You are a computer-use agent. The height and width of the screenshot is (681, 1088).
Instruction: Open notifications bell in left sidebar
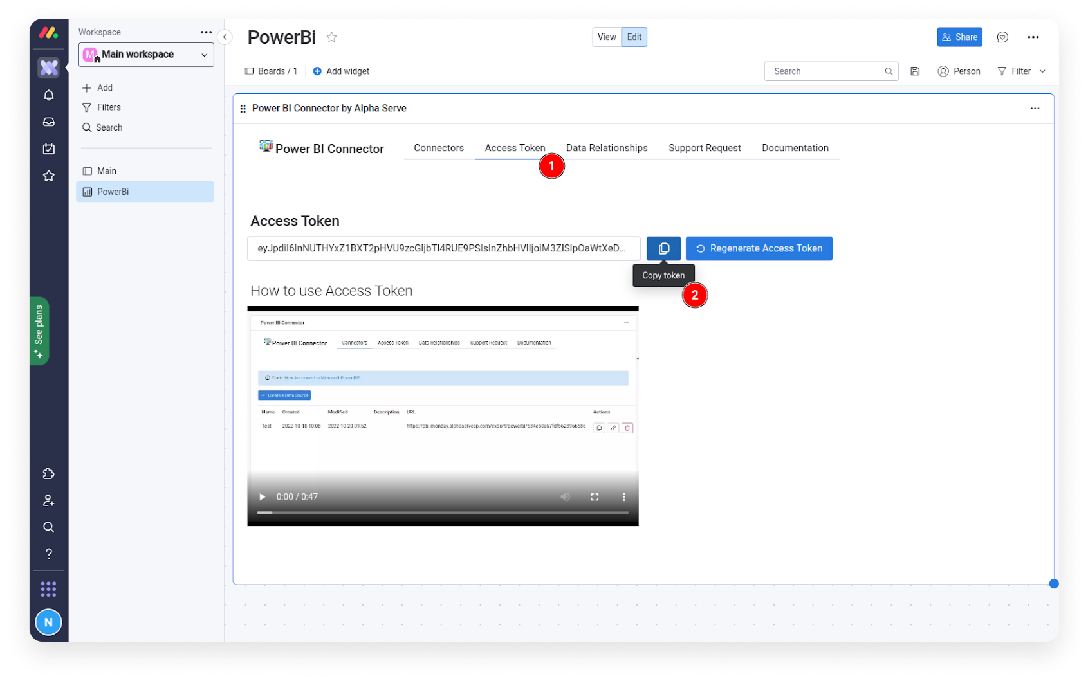click(48, 95)
